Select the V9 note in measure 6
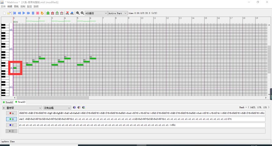 pyautogui.click(x=93, y=58)
